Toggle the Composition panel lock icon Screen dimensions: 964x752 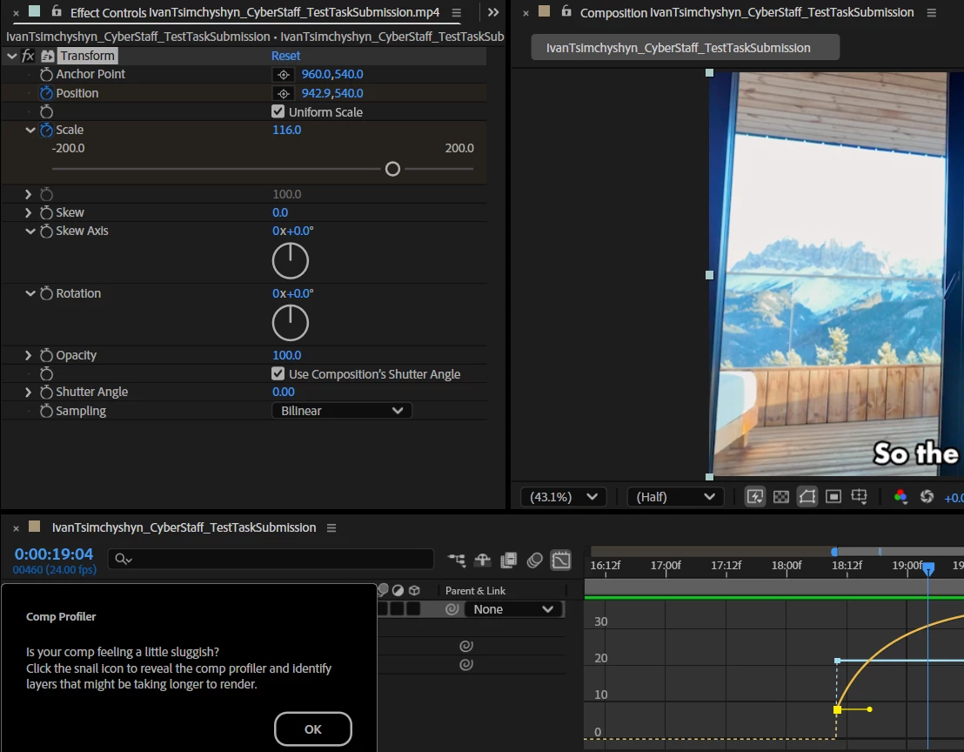click(x=566, y=11)
